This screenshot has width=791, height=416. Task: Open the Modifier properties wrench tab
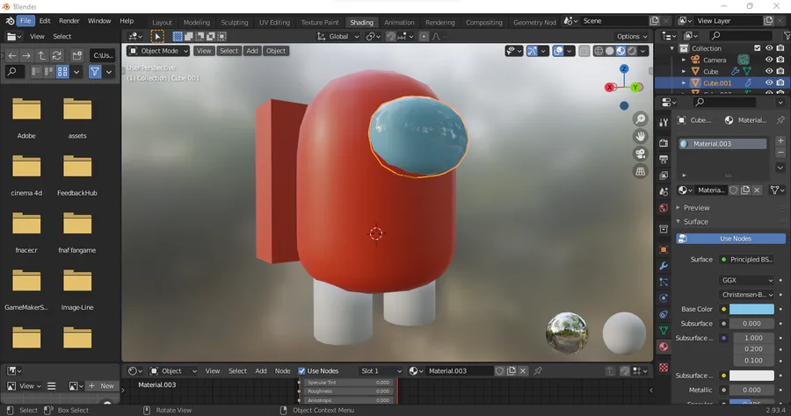tap(664, 266)
